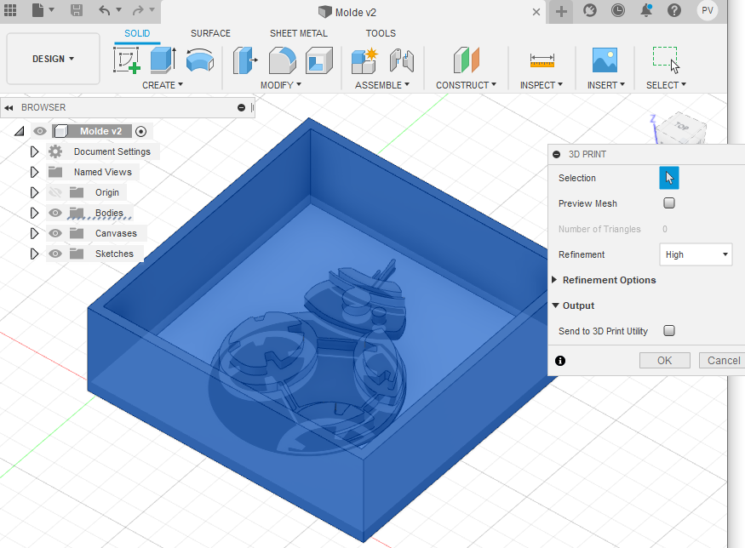Hide the Canvases folder
745x548 pixels.
coord(55,233)
